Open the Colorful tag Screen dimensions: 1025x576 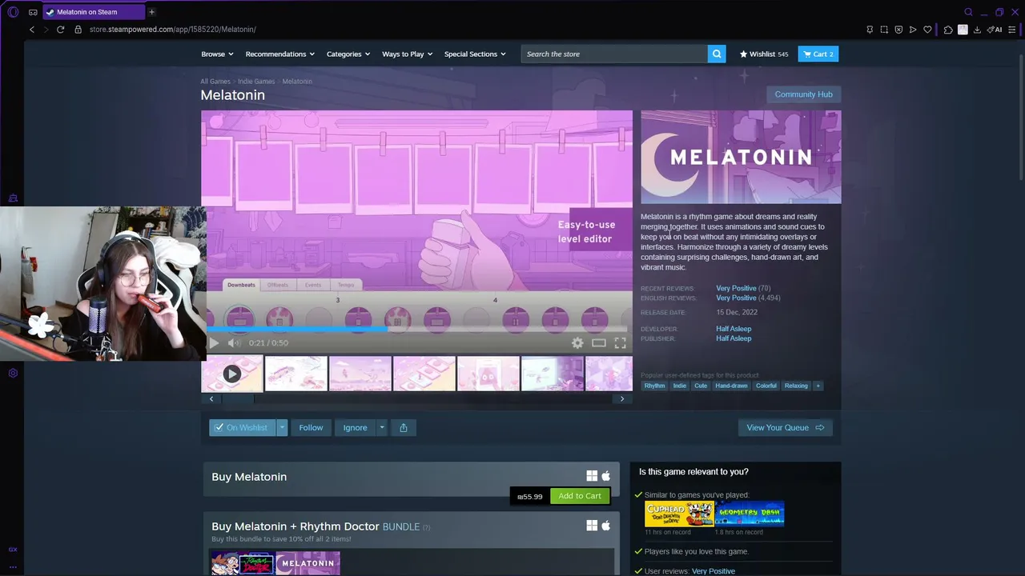(766, 386)
